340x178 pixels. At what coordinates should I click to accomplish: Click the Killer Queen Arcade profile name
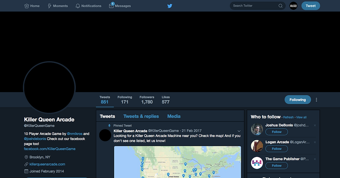(x=49, y=119)
